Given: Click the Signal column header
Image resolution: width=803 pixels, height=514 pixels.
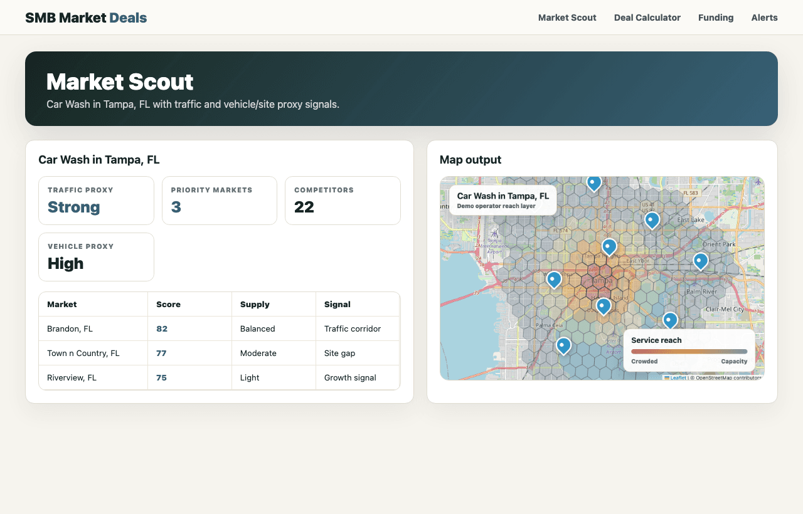Looking at the screenshot, I should 358,304.
